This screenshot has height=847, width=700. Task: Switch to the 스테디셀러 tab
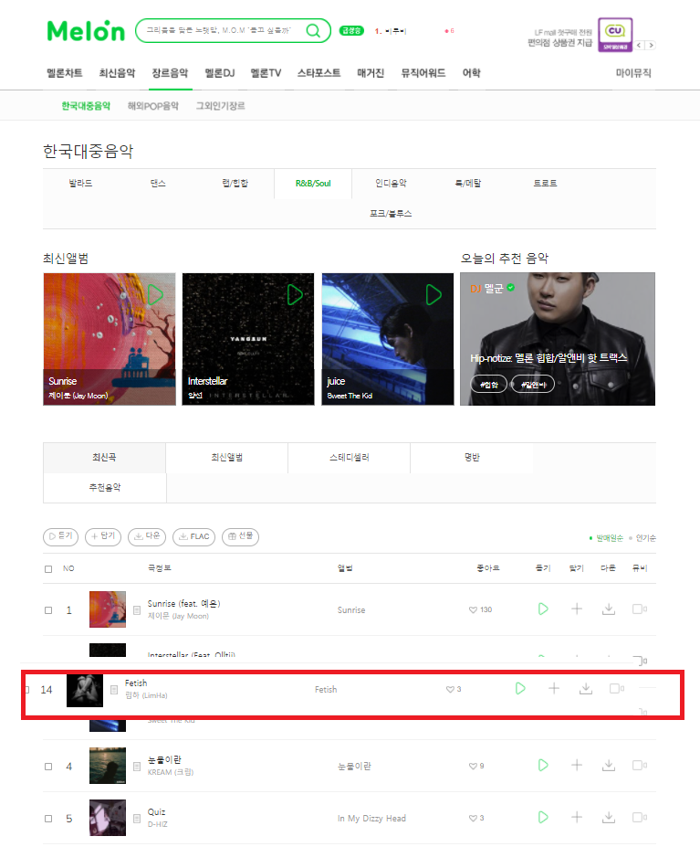click(x=350, y=458)
